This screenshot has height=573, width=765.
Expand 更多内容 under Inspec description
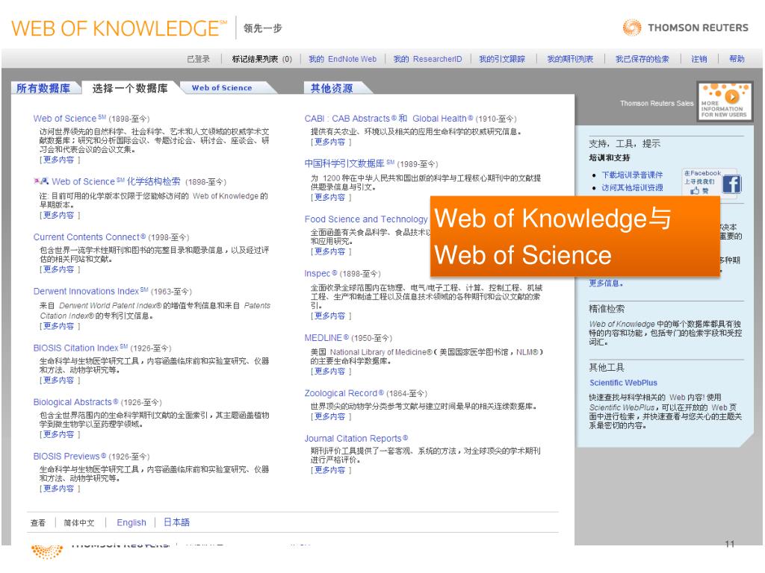pos(330,316)
